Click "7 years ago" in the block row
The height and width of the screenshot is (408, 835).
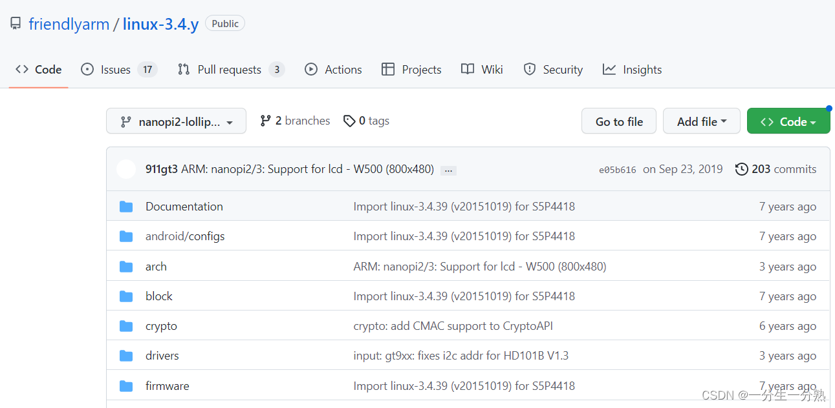click(788, 296)
